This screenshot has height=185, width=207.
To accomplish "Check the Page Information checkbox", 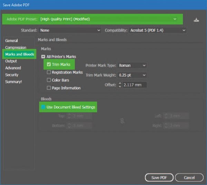I will (49, 88).
